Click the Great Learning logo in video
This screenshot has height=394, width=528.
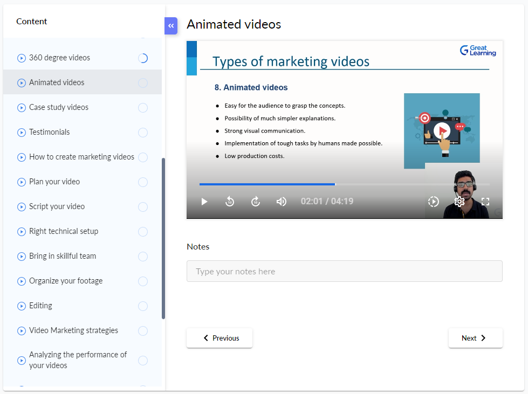click(478, 51)
